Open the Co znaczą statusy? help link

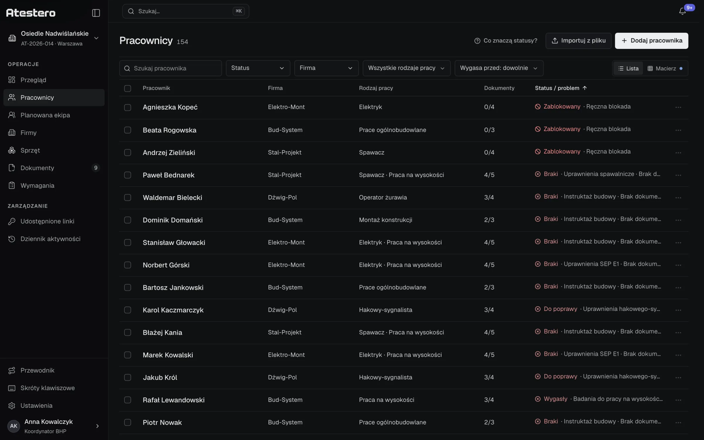point(506,40)
